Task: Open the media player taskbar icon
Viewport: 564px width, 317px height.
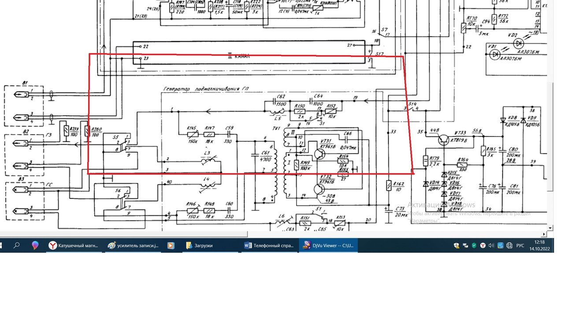Action: (171, 246)
